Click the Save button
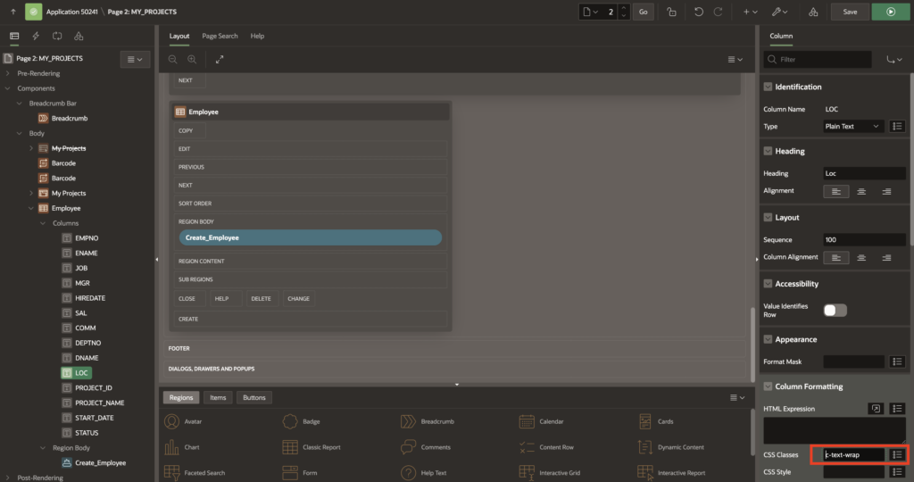914x482 pixels. click(x=850, y=12)
